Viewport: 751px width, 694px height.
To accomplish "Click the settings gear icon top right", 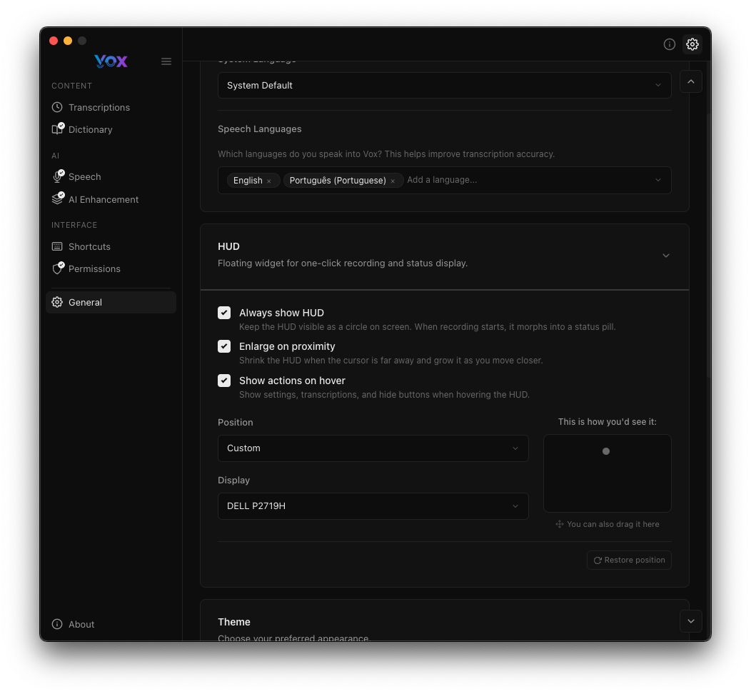I will 692,44.
